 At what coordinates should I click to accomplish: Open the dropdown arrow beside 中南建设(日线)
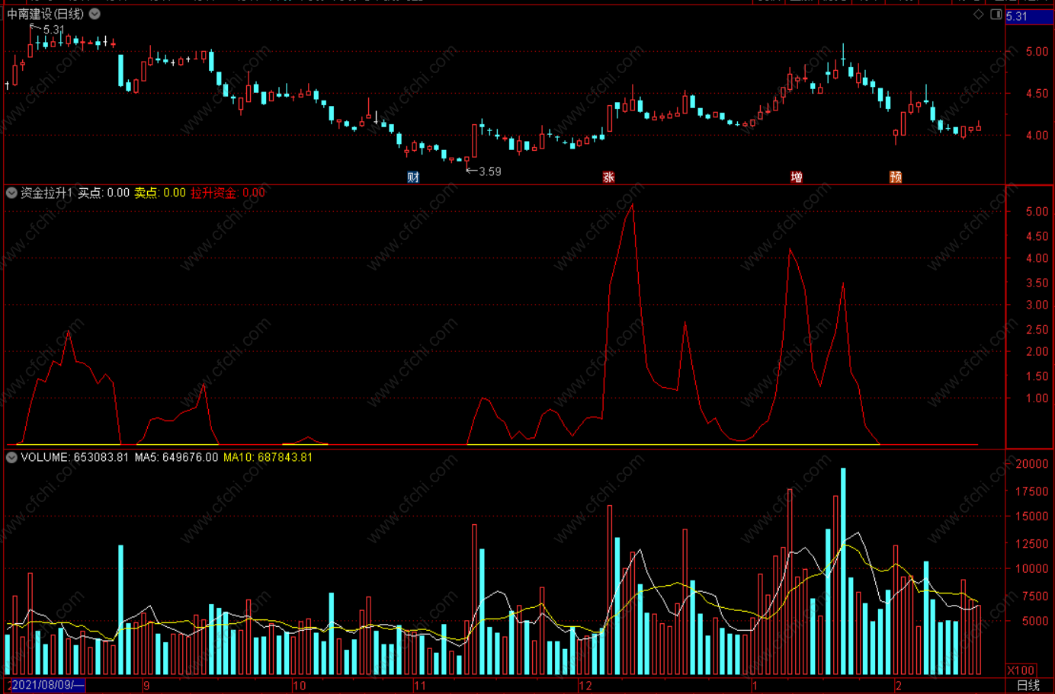point(95,14)
